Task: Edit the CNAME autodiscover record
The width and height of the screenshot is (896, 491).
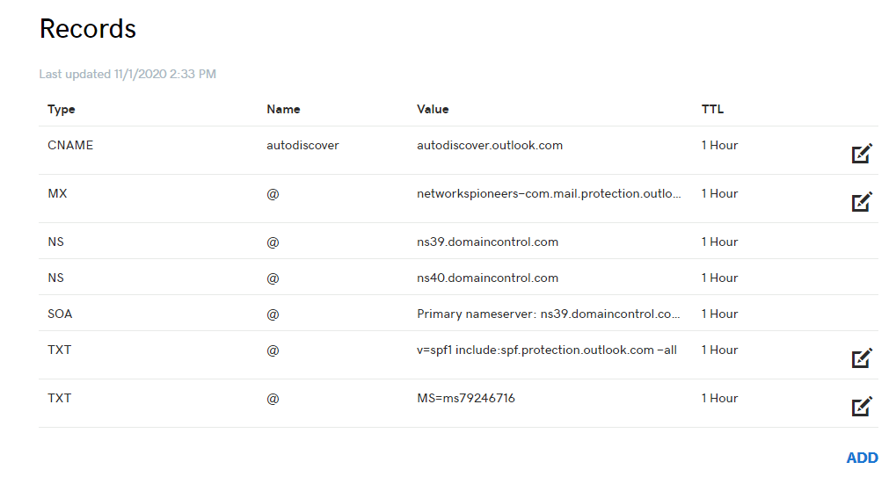Action: [862, 153]
